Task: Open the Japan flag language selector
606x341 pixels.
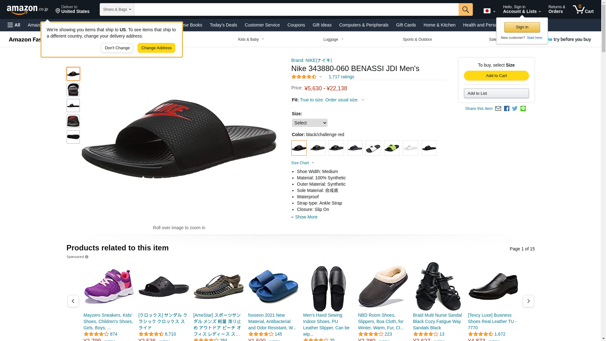Action: (489, 11)
